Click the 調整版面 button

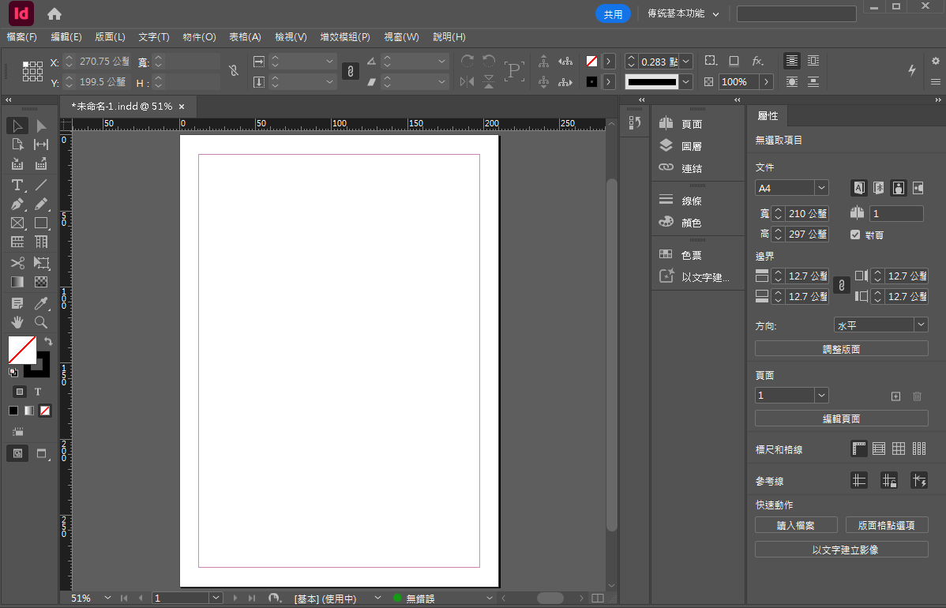coord(841,349)
